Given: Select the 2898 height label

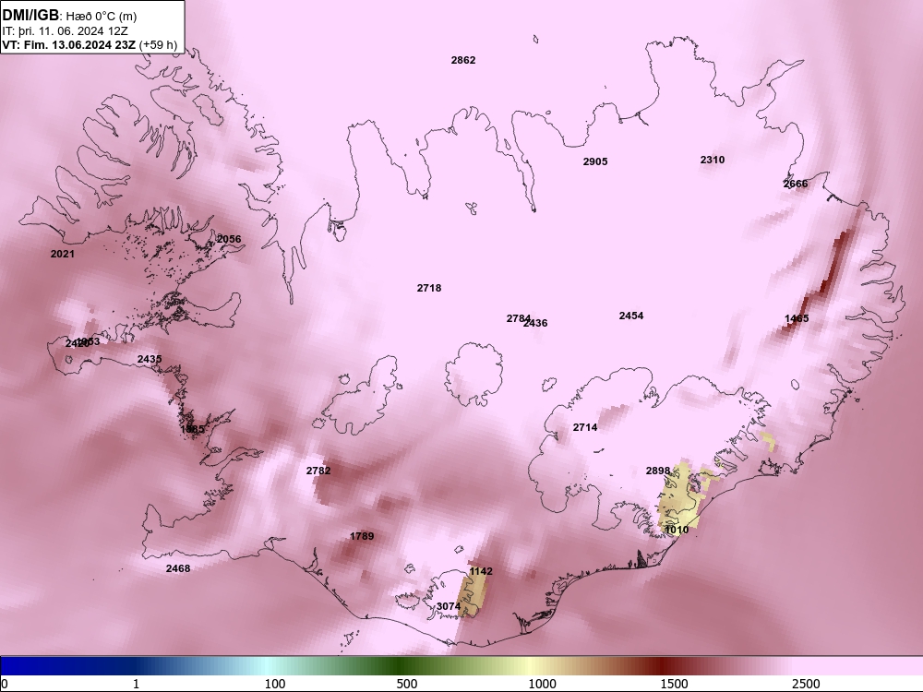Looking at the screenshot, I should click(658, 471).
